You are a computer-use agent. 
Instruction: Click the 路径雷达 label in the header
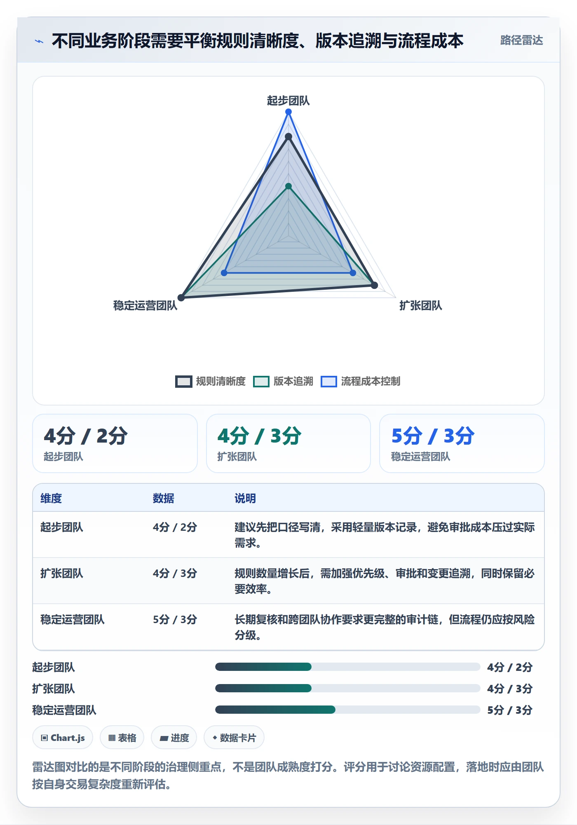[x=521, y=40]
